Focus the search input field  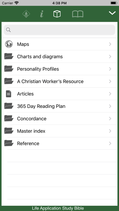[59, 30]
